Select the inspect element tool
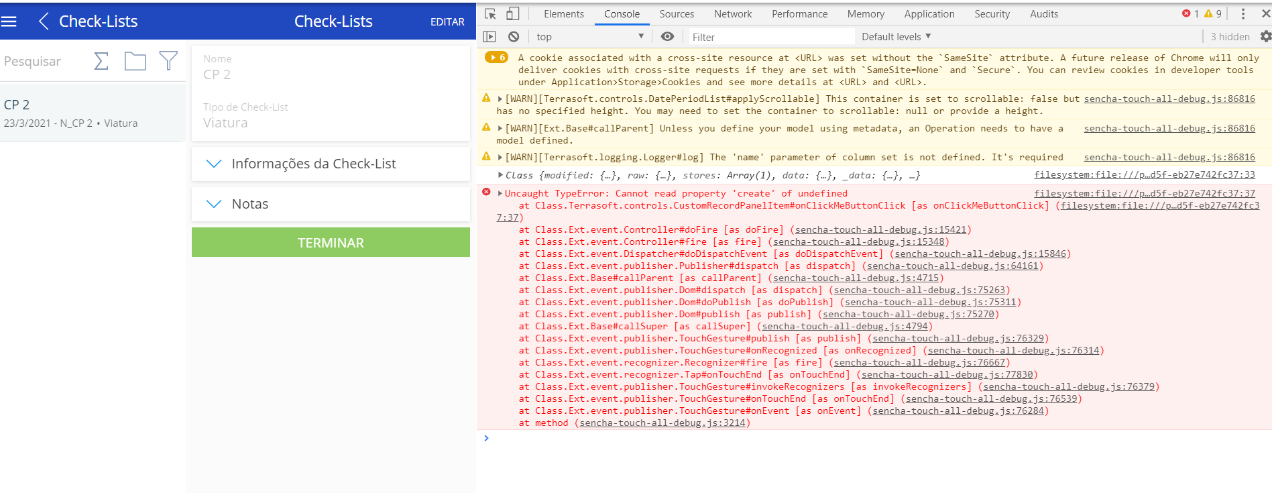Viewport: 1272px width, 493px height. click(490, 13)
